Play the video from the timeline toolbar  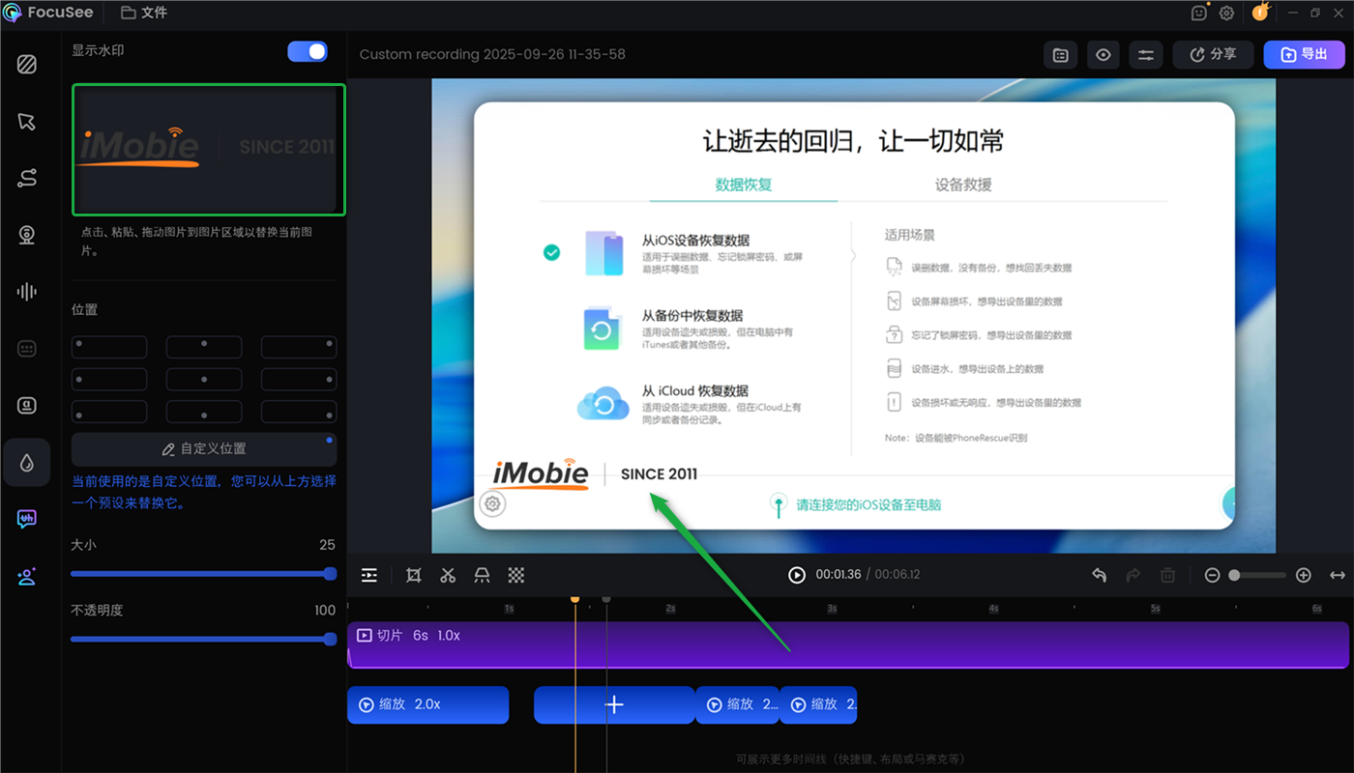tap(797, 575)
